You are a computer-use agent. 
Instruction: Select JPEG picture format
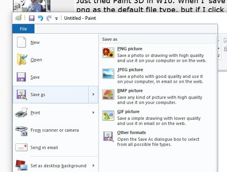point(158,76)
